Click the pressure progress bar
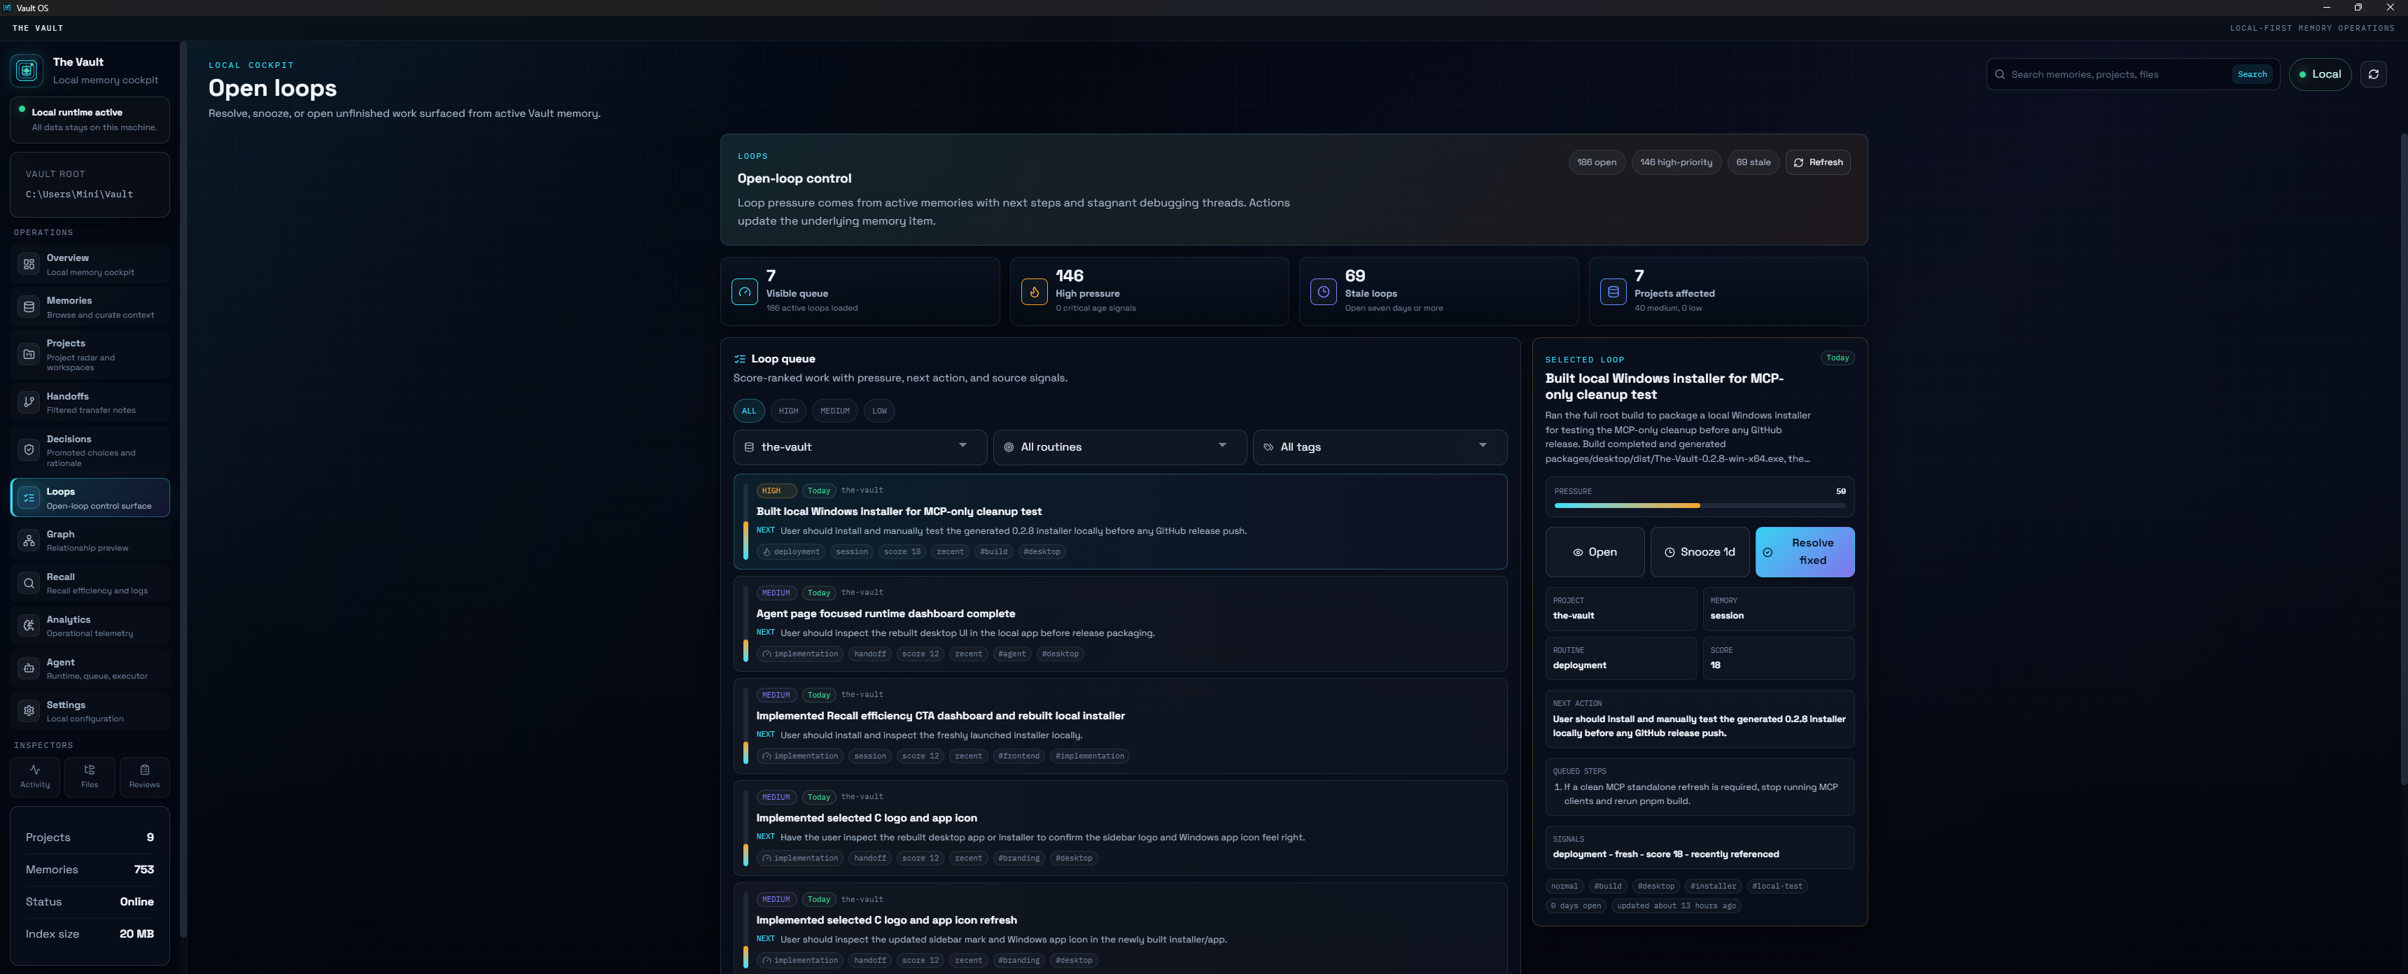Viewport: 2408px width, 974px height. 1700,506
